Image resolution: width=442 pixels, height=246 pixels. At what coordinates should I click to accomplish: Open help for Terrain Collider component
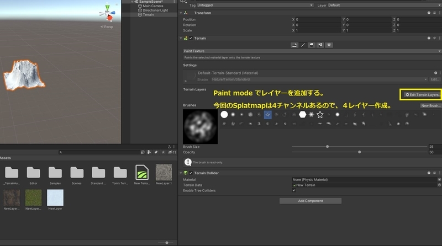[429, 173]
